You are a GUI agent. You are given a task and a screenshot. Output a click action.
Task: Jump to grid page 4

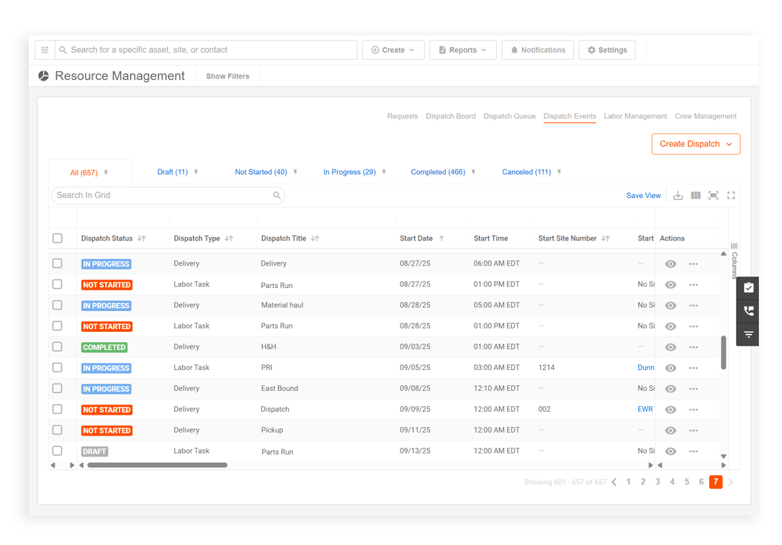click(x=672, y=482)
